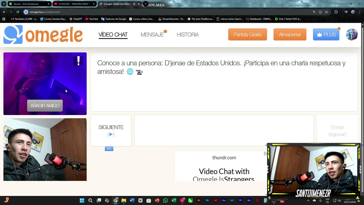Open the HISTORIA tab

[188, 35]
